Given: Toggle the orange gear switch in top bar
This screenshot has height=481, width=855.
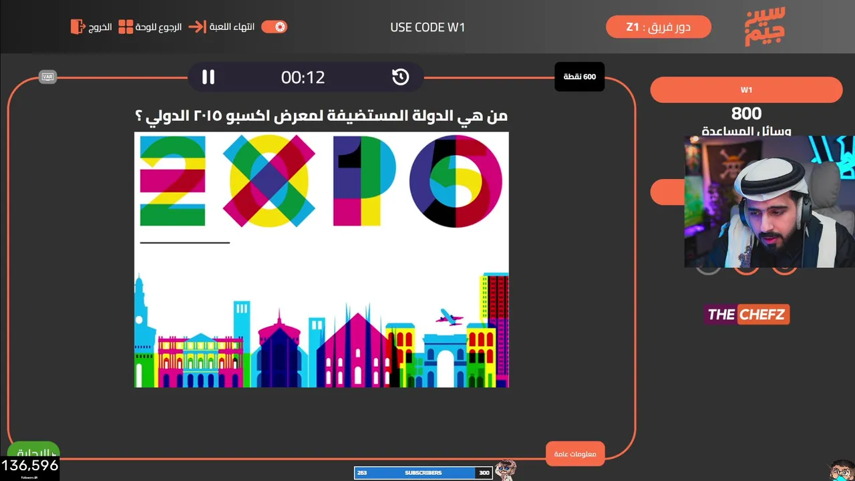Looking at the screenshot, I should point(274,27).
